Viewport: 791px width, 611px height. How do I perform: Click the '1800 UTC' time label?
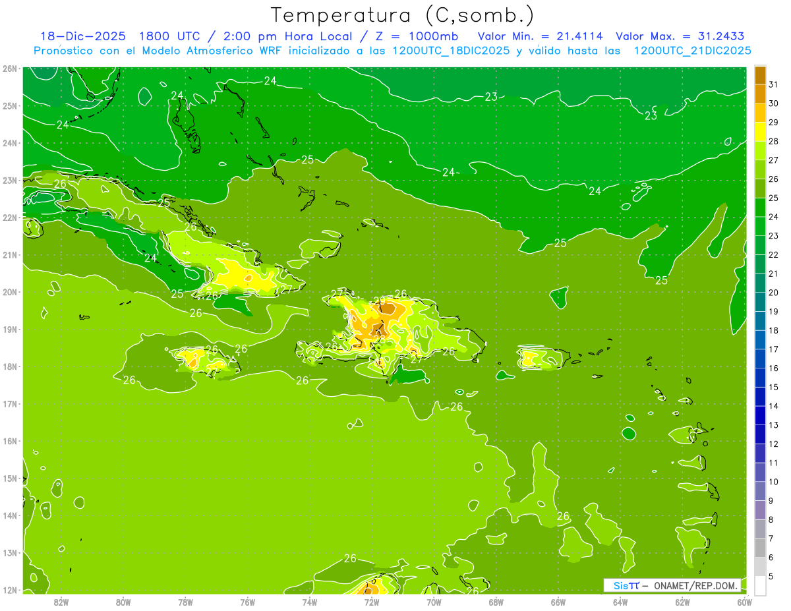click(170, 36)
